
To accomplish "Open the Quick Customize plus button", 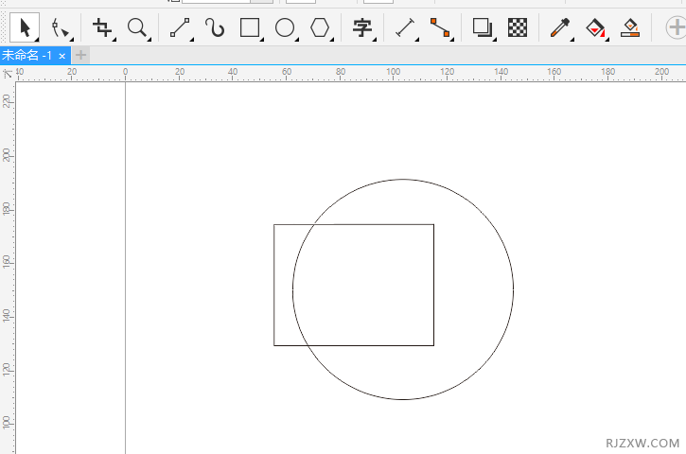I will pos(676,27).
